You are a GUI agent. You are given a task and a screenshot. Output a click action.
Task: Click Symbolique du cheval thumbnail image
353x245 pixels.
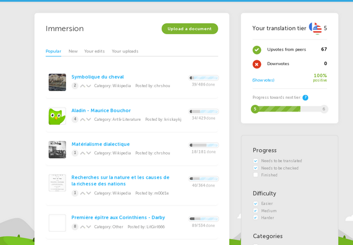[x=57, y=82]
